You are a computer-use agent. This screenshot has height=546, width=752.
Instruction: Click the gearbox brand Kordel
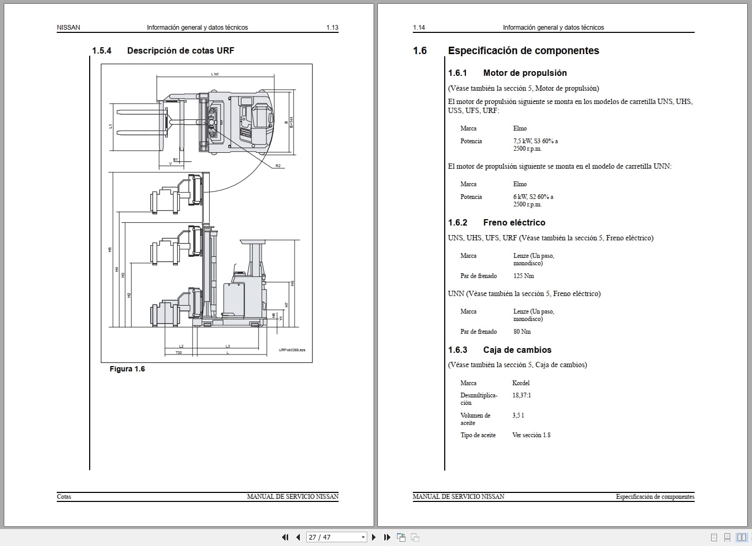[521, 383]
